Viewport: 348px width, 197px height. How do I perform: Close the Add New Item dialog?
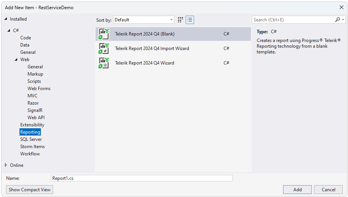(x=342, y=7)
